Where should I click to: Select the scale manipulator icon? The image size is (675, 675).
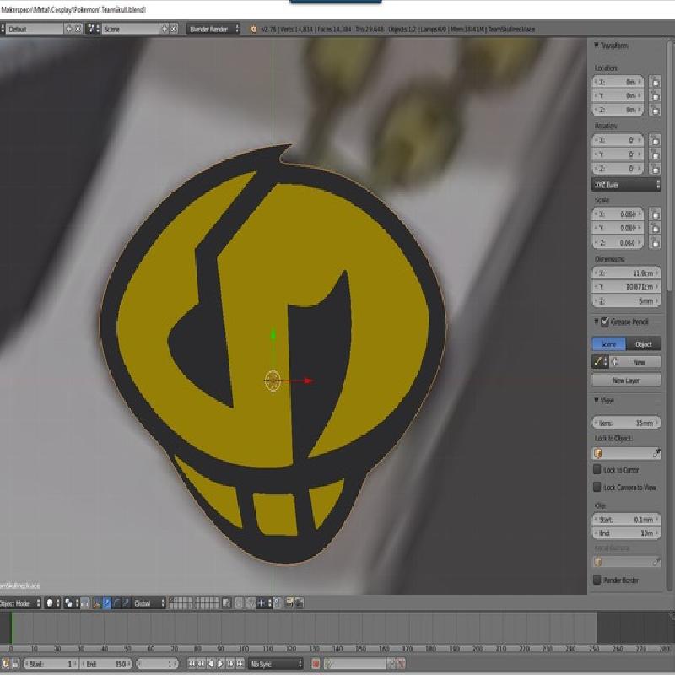(126, 603)
